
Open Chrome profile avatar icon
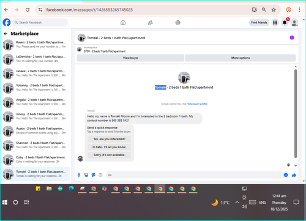tap(288, 10)
